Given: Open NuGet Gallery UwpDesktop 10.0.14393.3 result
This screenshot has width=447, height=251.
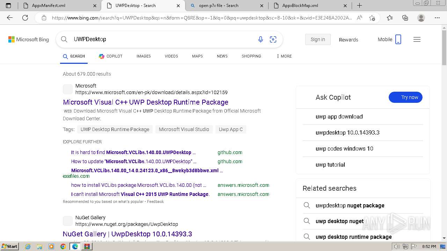Looking at the screenshot, I should 127,234.
